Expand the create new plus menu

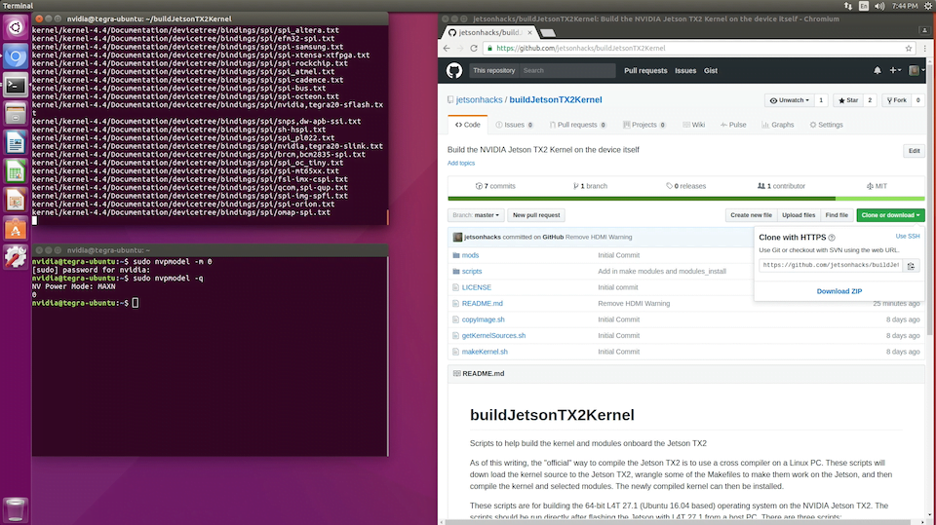point(895,70)
